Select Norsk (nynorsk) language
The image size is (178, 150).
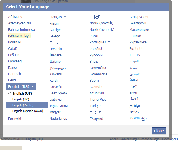tap(102, 30)
